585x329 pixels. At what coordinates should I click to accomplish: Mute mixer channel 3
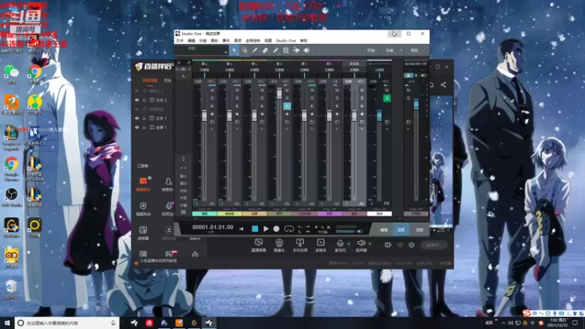[262, 90]
